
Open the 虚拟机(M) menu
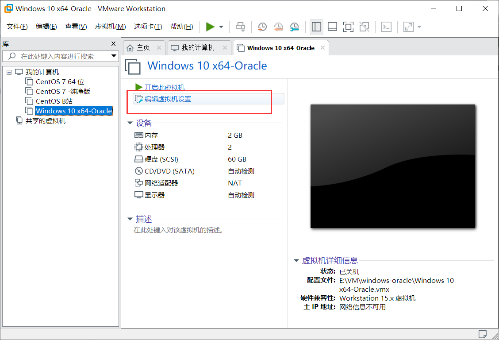click(110, 27)
